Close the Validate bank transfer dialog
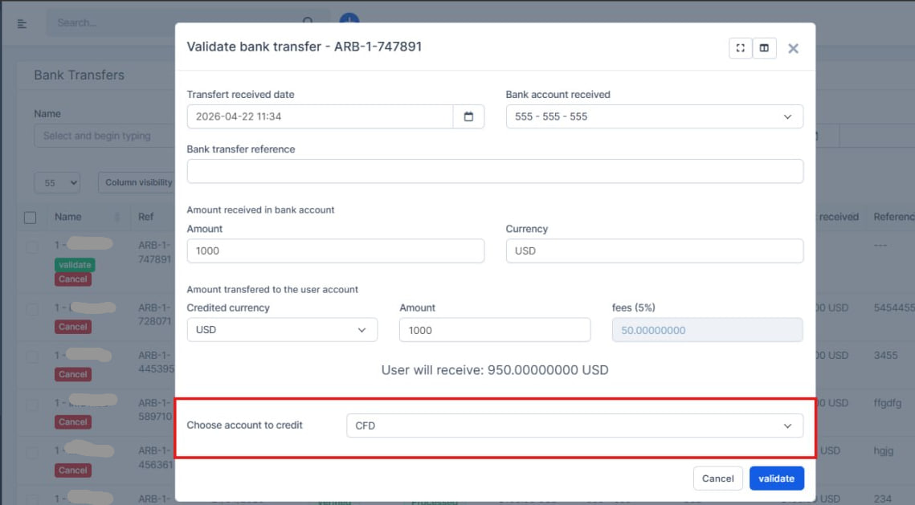This screenshot has height=505, width=915. pos(793,48)
